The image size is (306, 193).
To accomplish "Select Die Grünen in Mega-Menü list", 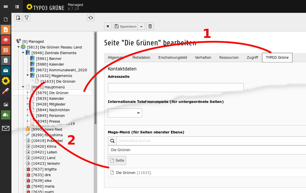I will click(207, 150).
